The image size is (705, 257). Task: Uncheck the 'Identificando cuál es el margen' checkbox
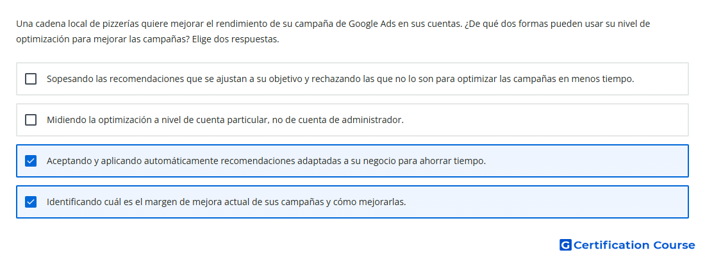[31, 202]
